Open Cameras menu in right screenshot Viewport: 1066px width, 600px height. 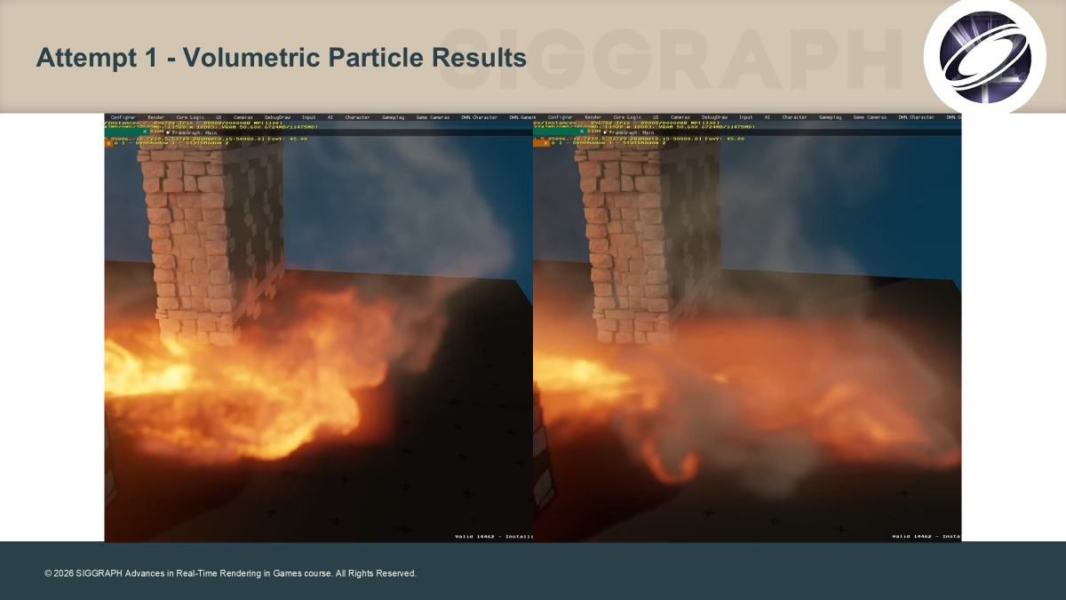[x=680, y=117]
